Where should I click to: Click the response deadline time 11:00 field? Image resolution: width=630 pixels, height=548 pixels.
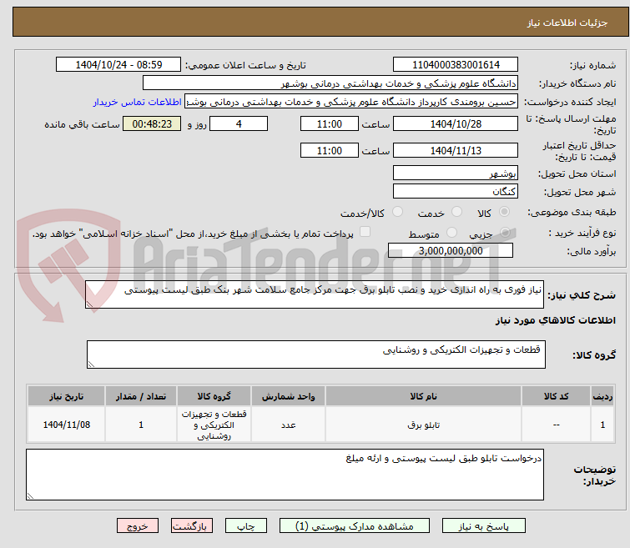tap(330, 123)
